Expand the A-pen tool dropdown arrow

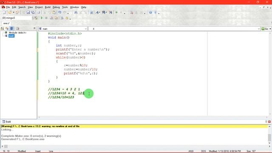(99, 12)
